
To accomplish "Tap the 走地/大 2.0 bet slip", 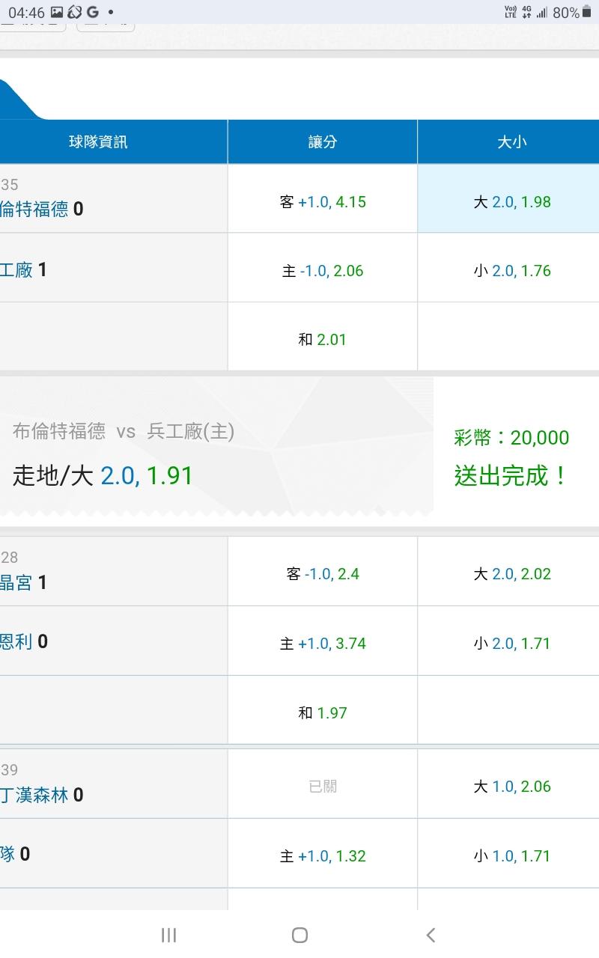I will [103, 475].
